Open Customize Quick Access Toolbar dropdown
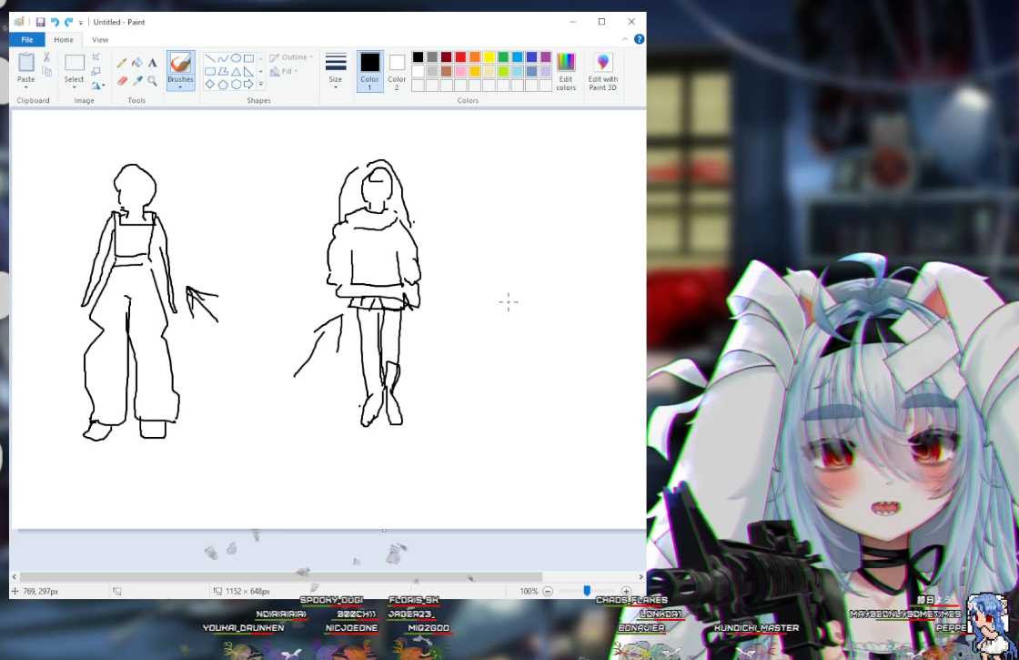This screenshot has height=660, width=1019. click(81, 23)
